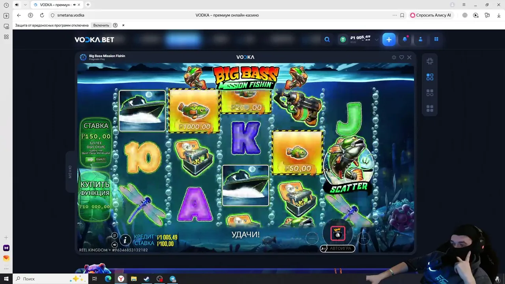Click smetana.vodka address field
The height and width of the screenshot is (284, 505).
[x=71, y=15]
